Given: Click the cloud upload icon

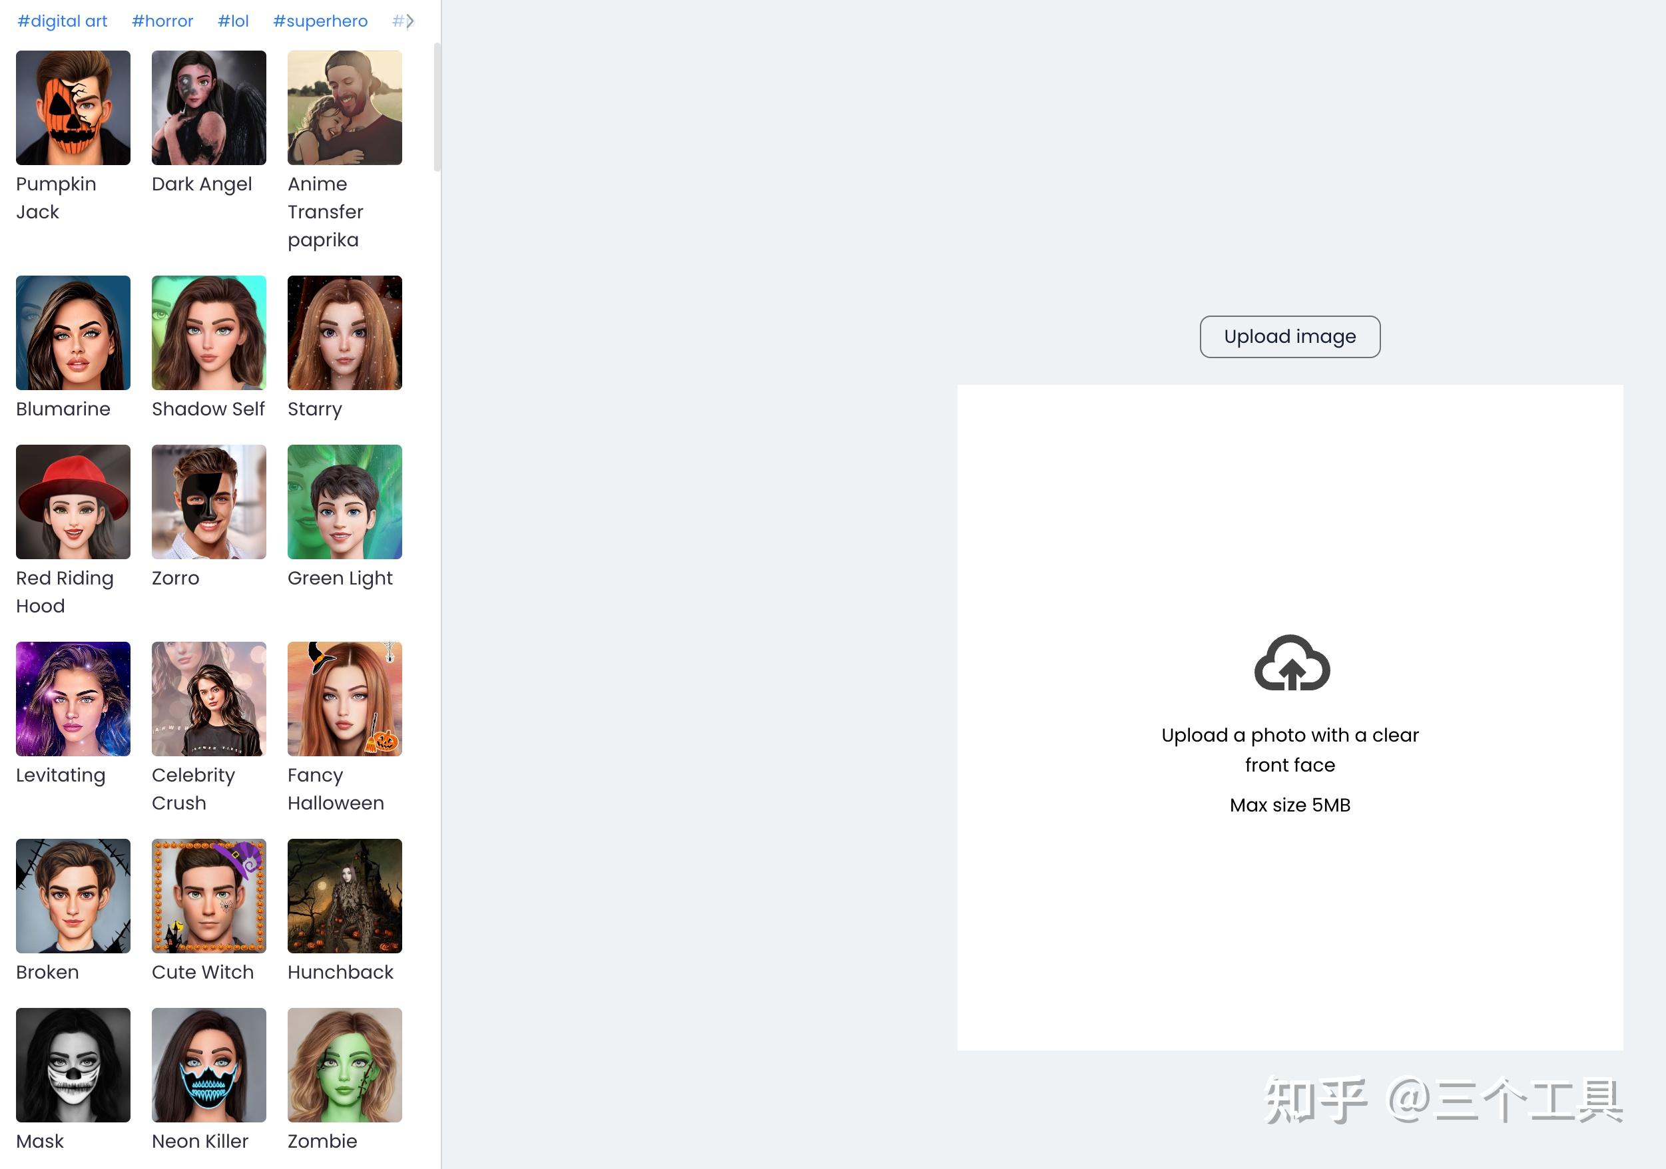Looking at the screenshot, I should pos(1292,662).
